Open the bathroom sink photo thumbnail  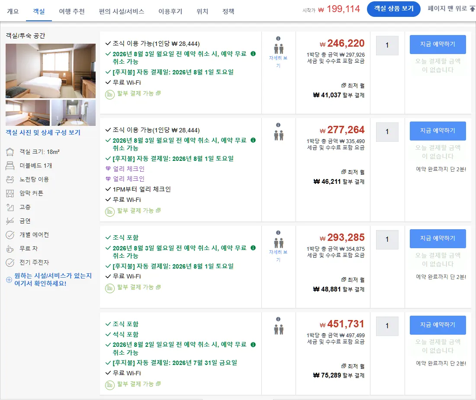point(74,112)
